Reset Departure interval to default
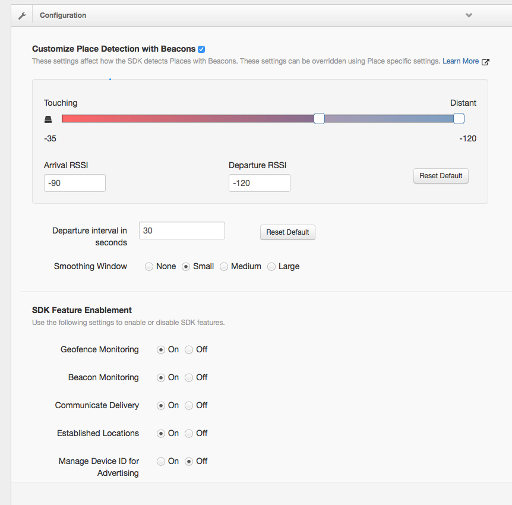This screenshot has height=505, width=512. coord(287,232)
